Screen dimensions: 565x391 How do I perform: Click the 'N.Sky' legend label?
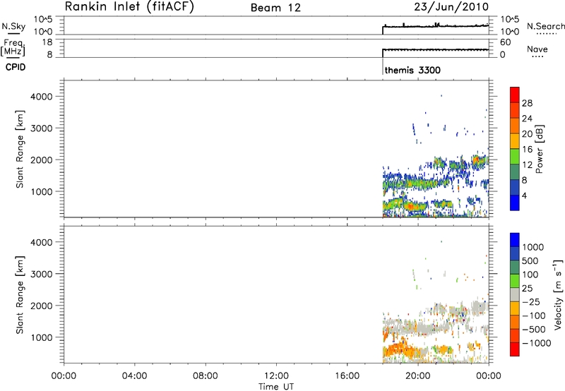pos(13,26)
